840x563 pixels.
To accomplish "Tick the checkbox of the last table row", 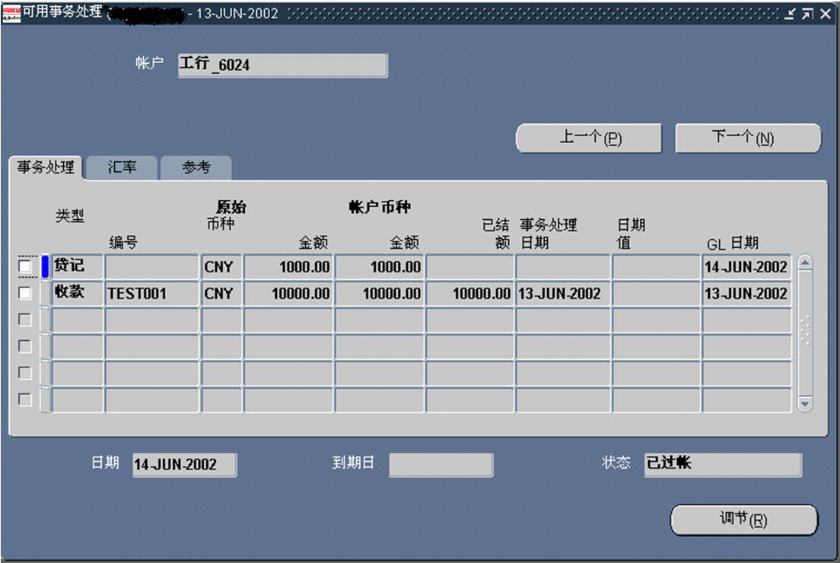I will pyautogui.click(x=25, y=399).
